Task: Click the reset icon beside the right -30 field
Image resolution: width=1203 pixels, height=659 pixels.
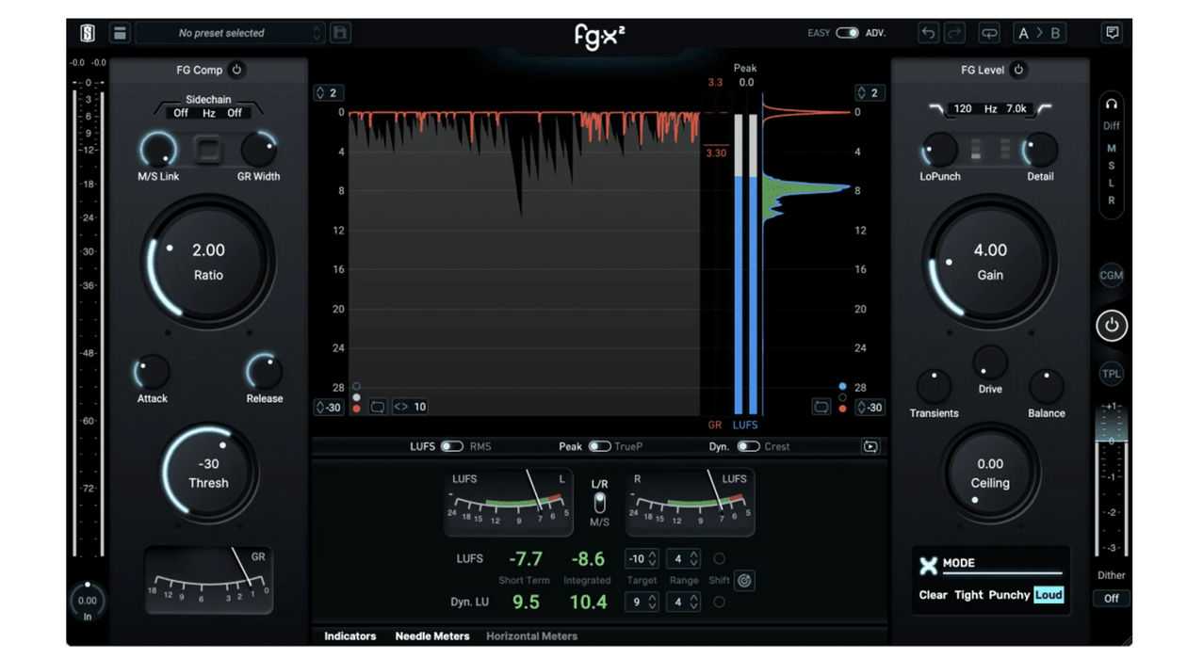Action: pyautogui.click(x=821, y=408)
